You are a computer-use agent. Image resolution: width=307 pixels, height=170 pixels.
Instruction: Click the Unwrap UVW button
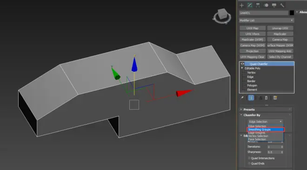click(x=280, y=28)
